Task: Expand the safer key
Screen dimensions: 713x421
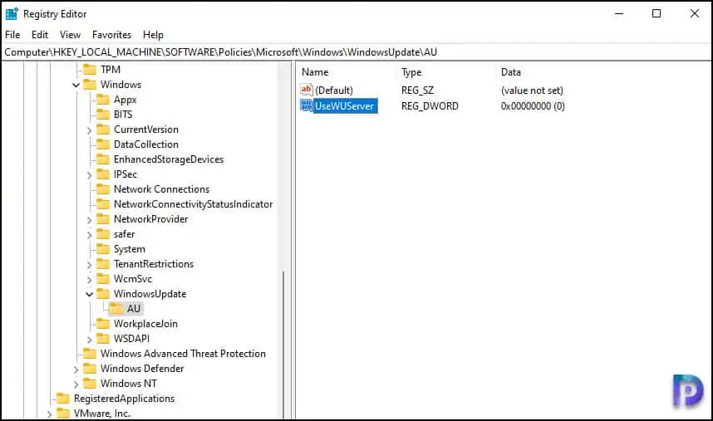Action: (89, 235)
